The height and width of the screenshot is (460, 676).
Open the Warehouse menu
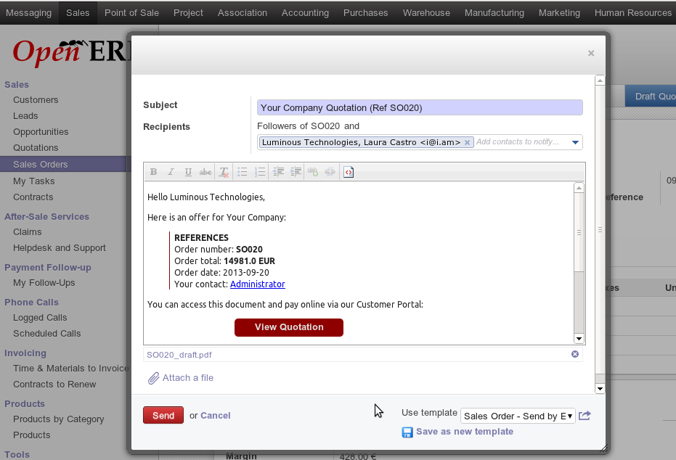click(x=426, y=12)
